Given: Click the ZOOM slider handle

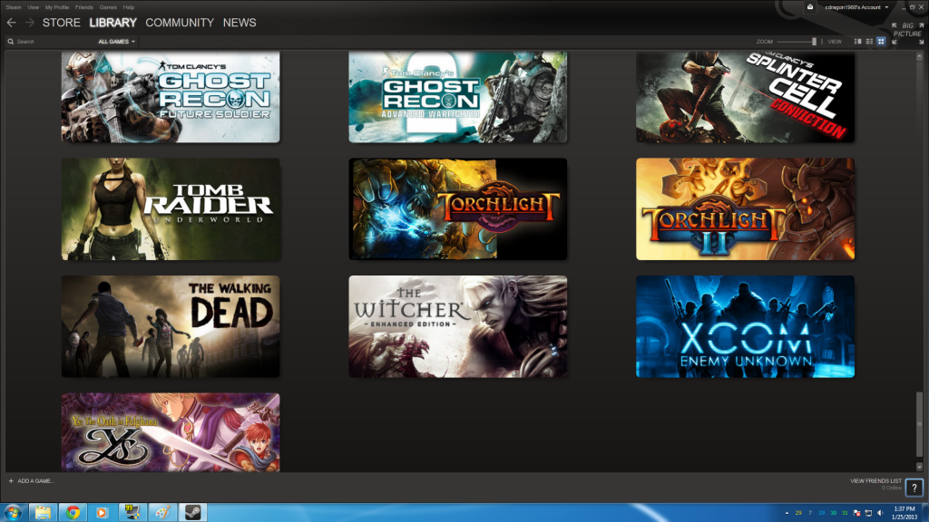Looking at the screenshot, I should click(814, 42).
